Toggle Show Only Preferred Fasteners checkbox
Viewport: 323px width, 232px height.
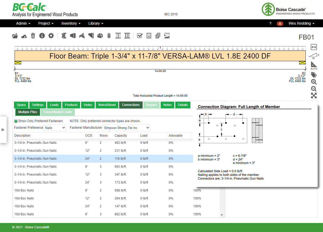point(16,121)
